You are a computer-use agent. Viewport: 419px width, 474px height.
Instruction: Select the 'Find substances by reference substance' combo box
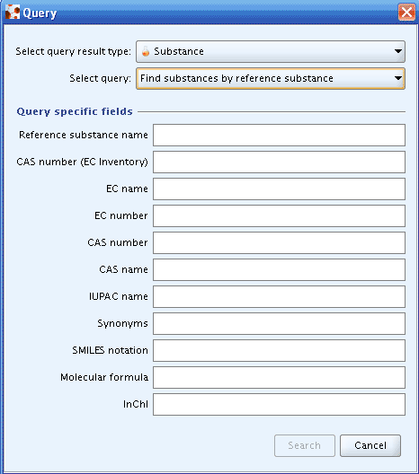click(x=271, y=79)
